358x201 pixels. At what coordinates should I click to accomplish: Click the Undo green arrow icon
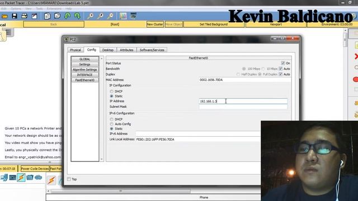(x=68, y=16)
